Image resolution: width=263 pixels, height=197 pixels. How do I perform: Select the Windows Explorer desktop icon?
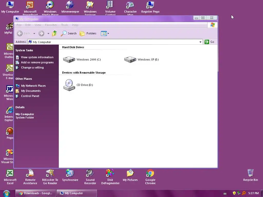point(90,8)
